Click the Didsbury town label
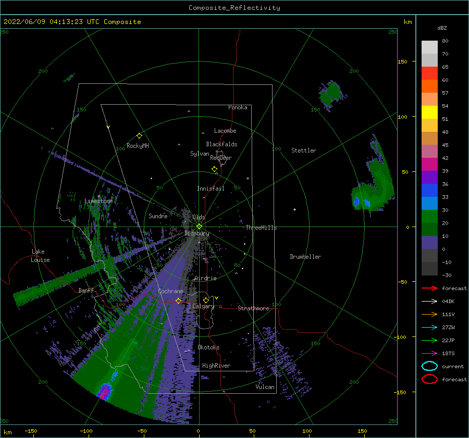Viewport: 469px width, 438px height. pyautogui.click(x=197, y=233)
